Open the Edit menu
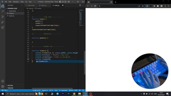The image size is (171, 96). pyautogui.click(x=10, y=2)
